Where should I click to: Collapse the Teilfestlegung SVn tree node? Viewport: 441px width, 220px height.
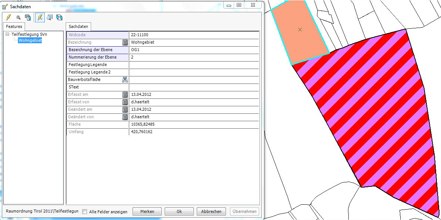pyautogui.click(x=7, y=34)
